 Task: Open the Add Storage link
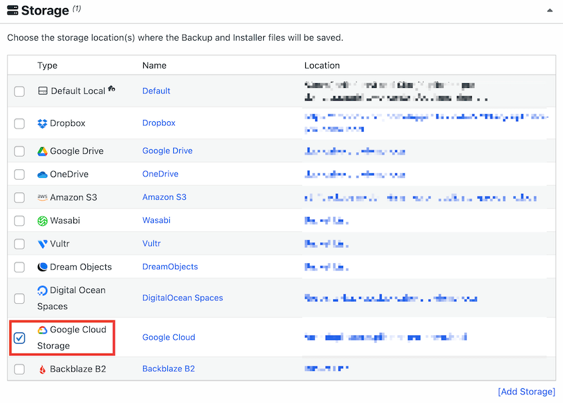pyautogui.click(x=526, y=392)
